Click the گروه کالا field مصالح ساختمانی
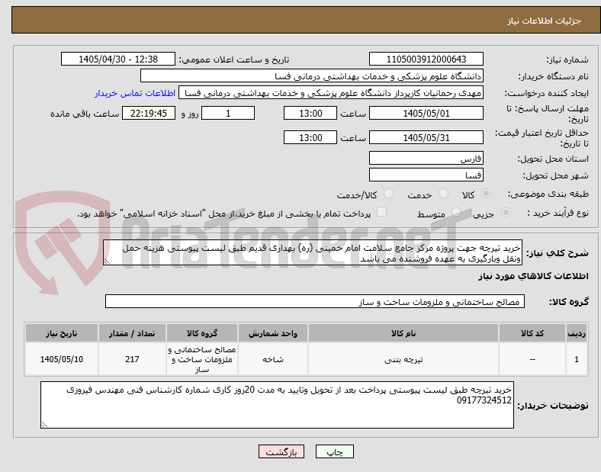Image resolution: width=601 pixels, height=472 pixels. 315,301
